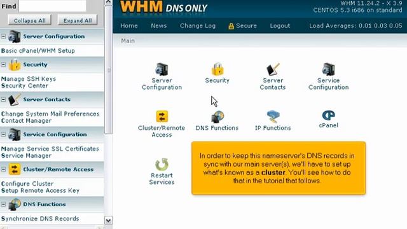
Task: Open the Server Contacts icon in main panel
Action: (x=273, y=69)
